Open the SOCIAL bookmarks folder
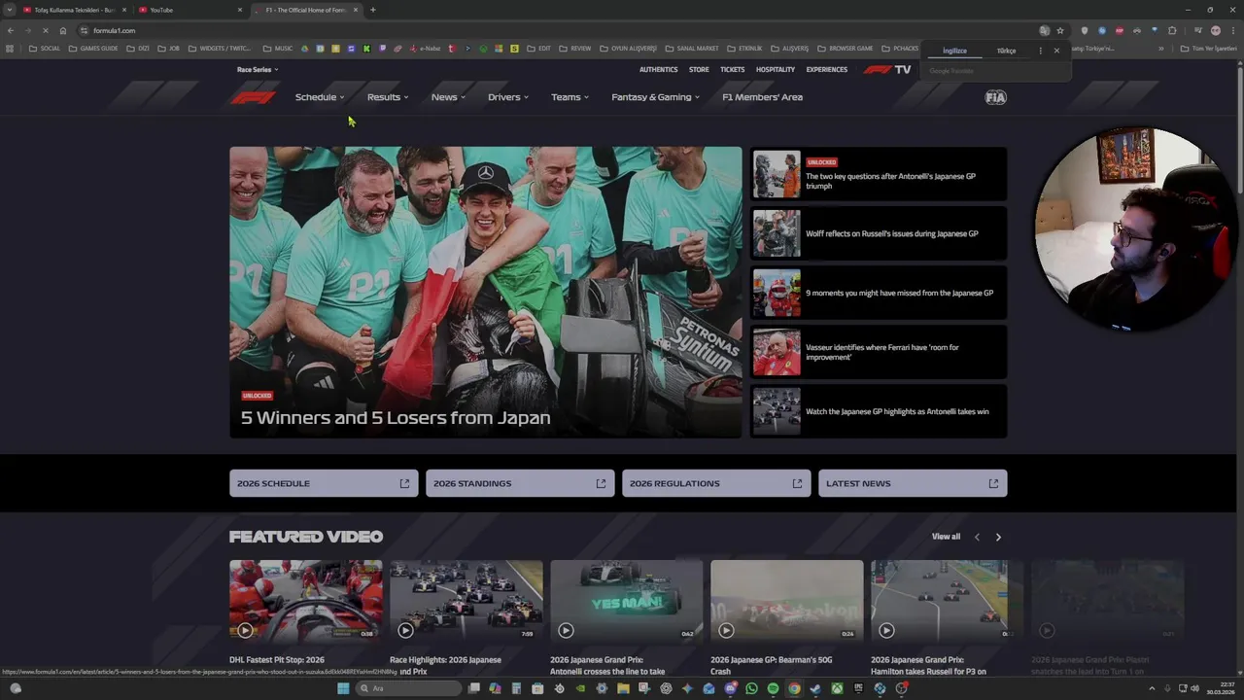Screen dimensions: 1244x700 point(45,49)
